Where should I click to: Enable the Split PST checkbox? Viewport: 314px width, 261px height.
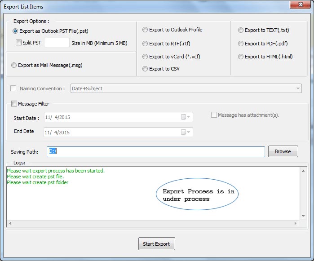click(x=18, y=43)
